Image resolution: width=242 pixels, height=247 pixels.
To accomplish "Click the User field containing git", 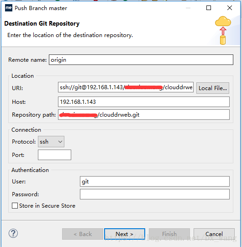I will [x=155, y=182].
